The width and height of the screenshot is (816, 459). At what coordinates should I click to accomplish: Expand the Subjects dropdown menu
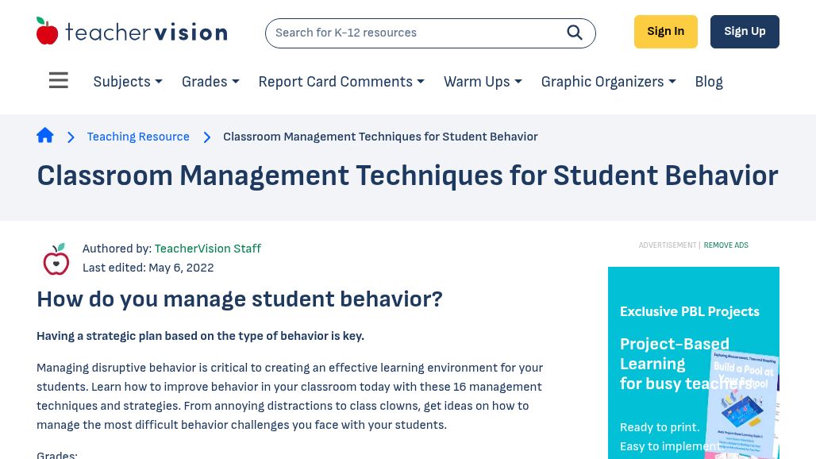pyautogui.click(x=128, y=82)
